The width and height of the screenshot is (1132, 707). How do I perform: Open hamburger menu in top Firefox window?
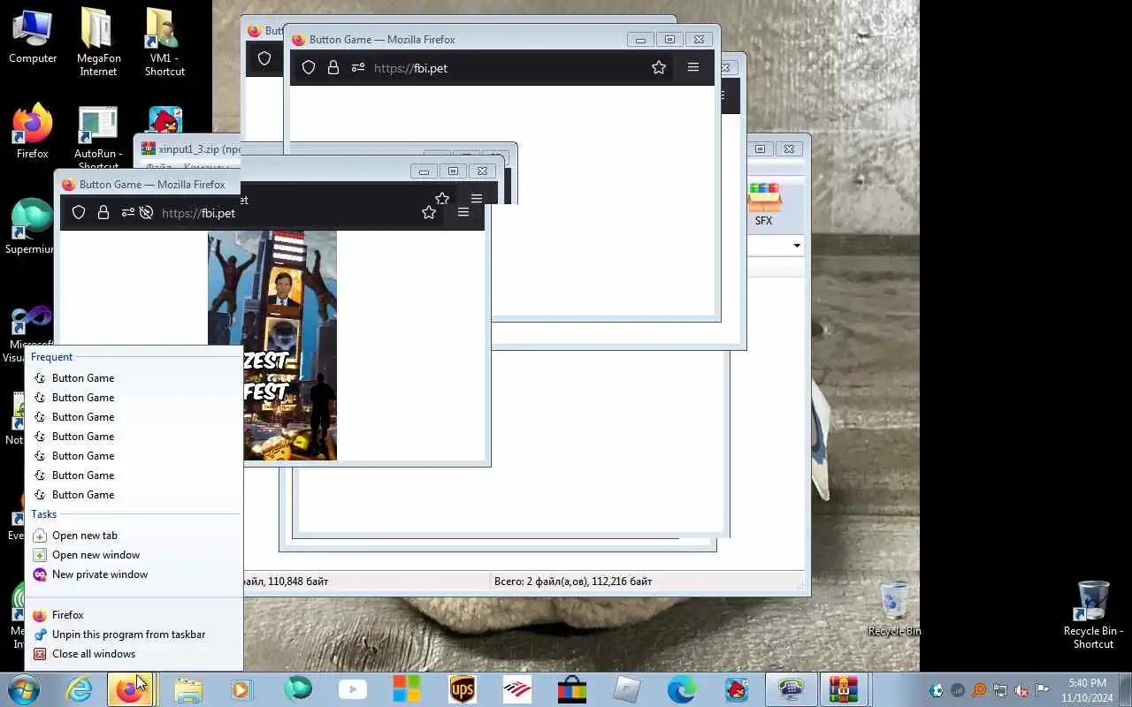coord(693,67)
